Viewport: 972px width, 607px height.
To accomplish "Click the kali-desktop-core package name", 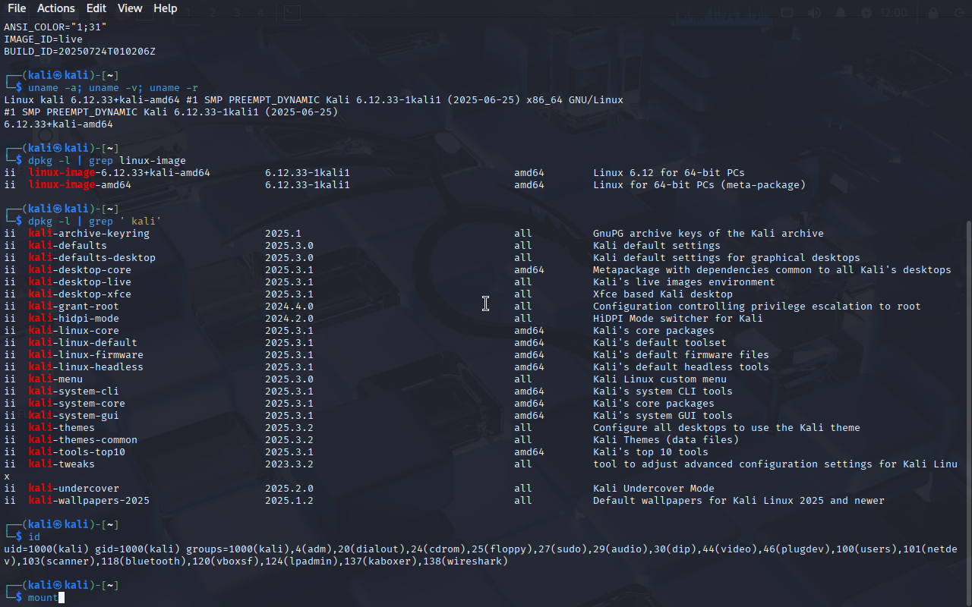I will 80,270.
